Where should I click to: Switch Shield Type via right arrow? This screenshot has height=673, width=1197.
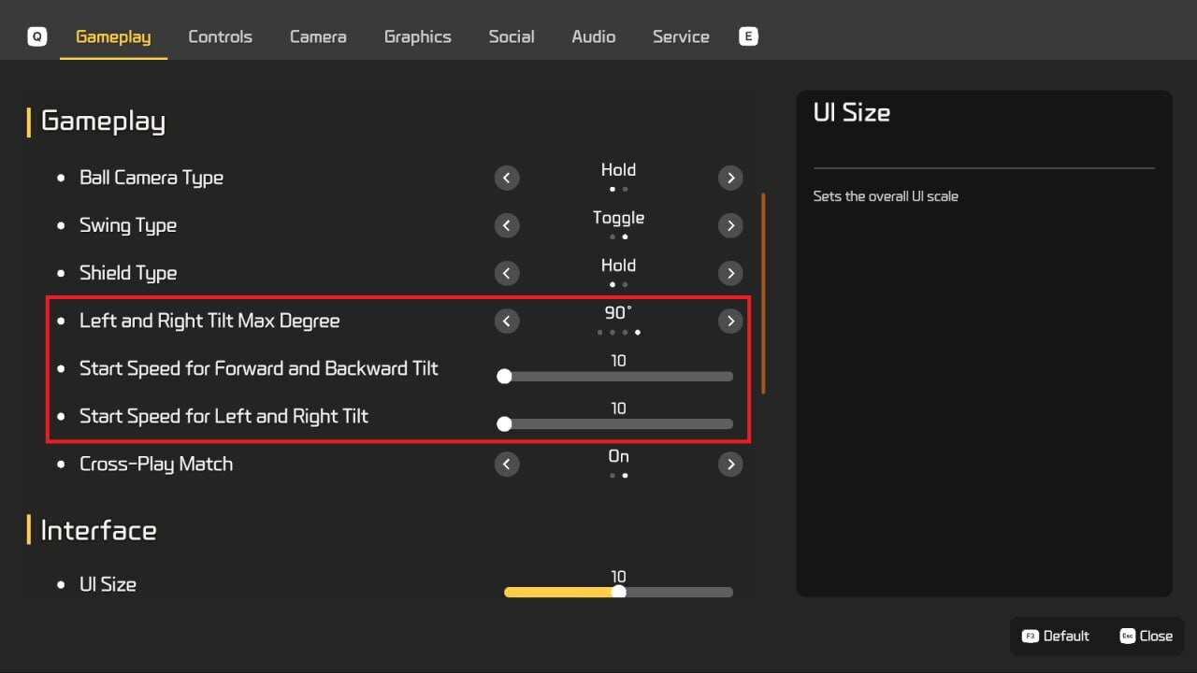point(730,273)
